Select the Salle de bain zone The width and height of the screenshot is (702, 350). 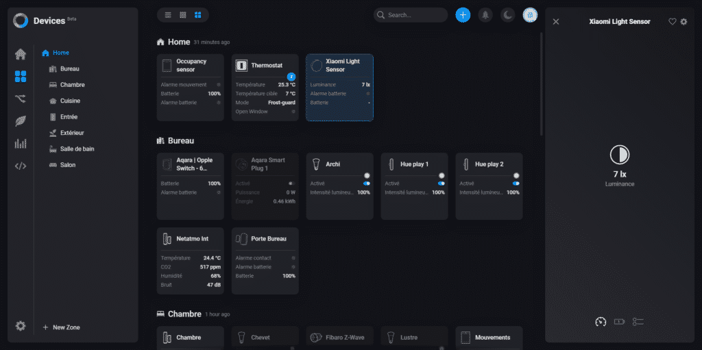coord(77,149)
